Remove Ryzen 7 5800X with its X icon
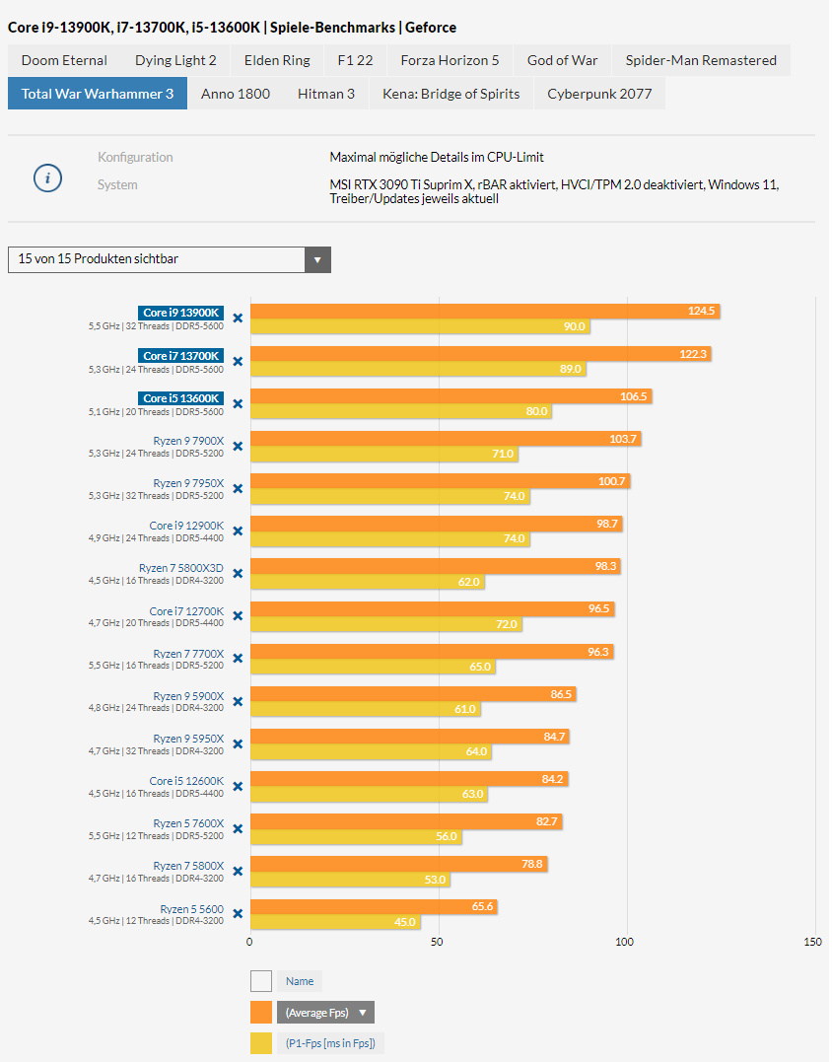 (238, 872)
